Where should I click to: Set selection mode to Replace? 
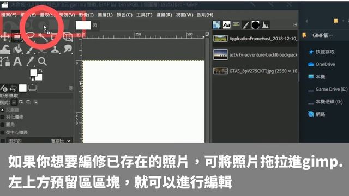[x=14, y=102]
